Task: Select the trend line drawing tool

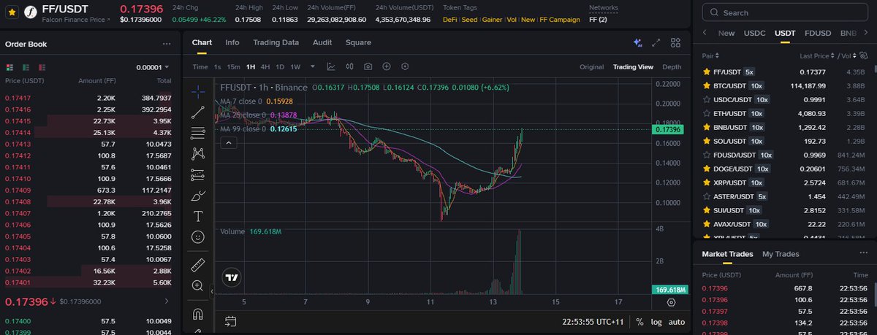Action: click(x=197, y=112)
